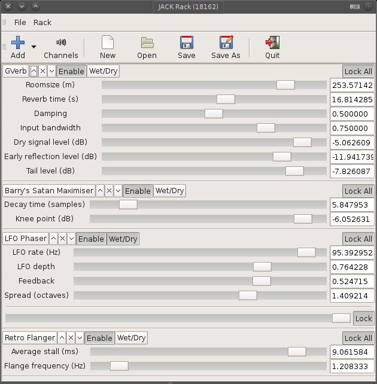This screenshot has width=377, height=384.
Task: Click the Add plugin plus icon
Action: click(x=17, y=43)
